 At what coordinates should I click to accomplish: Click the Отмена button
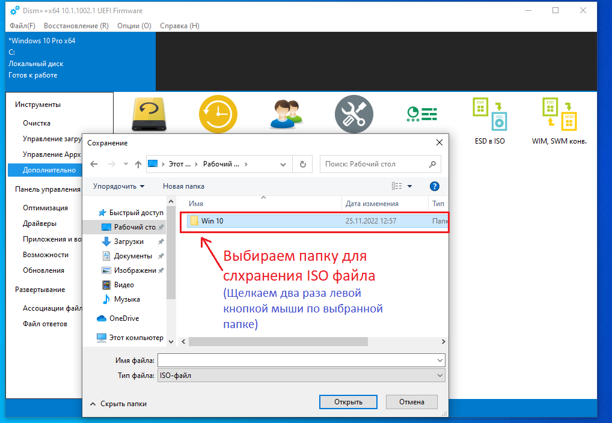click(411, 402)
